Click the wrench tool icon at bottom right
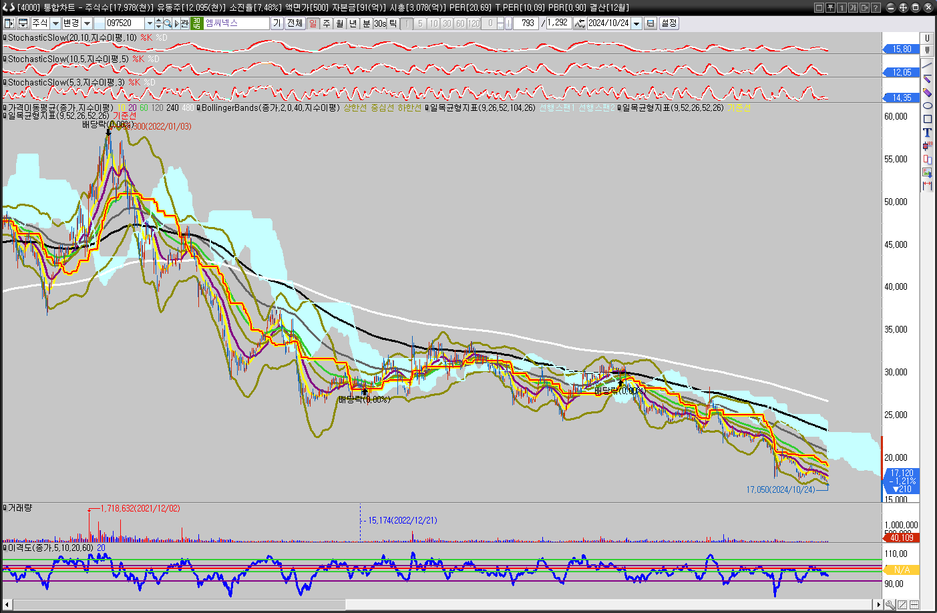937x613 pixels. pyautogui.click(x=890, y=605)
